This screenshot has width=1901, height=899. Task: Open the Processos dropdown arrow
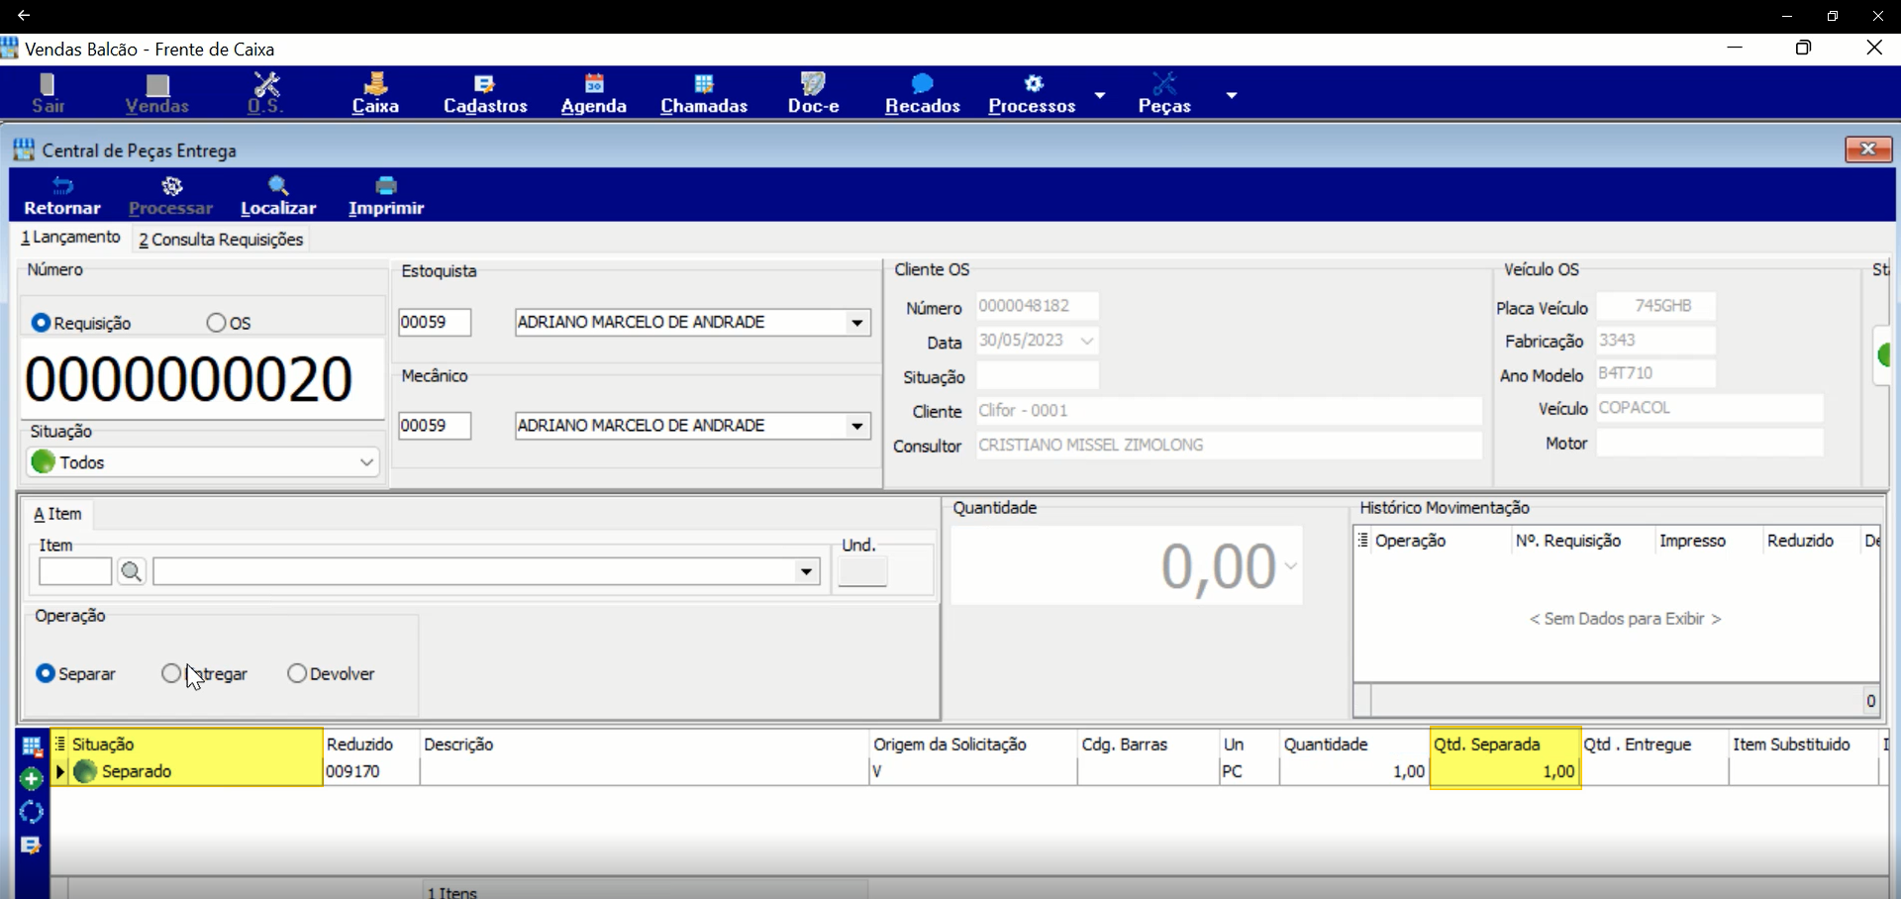point(1099,95)
